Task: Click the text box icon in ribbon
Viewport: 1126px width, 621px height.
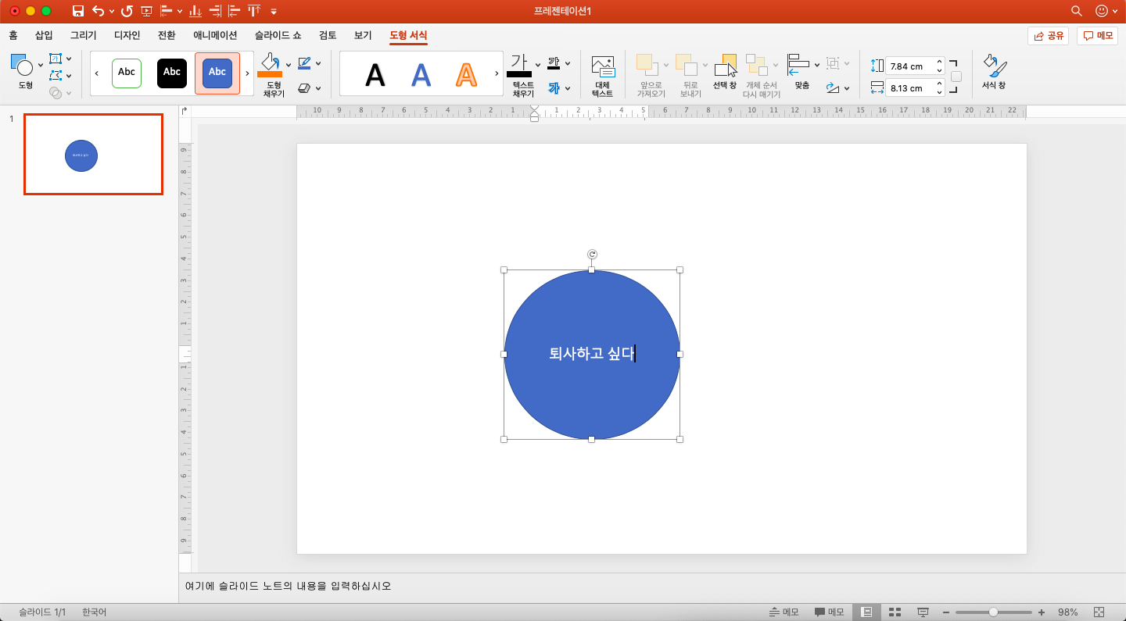Action: (x=56, y=59)
